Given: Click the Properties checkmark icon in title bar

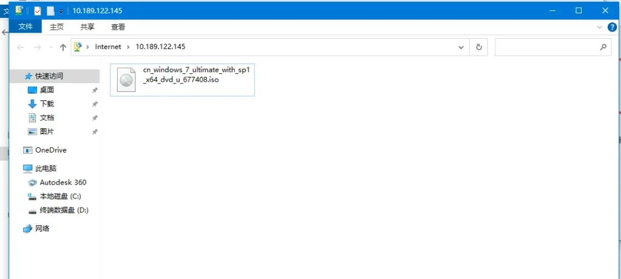Looking at the screenshot, I should (38, 11).
